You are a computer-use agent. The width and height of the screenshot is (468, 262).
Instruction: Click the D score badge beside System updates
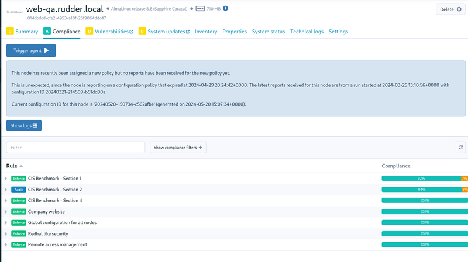tap(142, 32)
